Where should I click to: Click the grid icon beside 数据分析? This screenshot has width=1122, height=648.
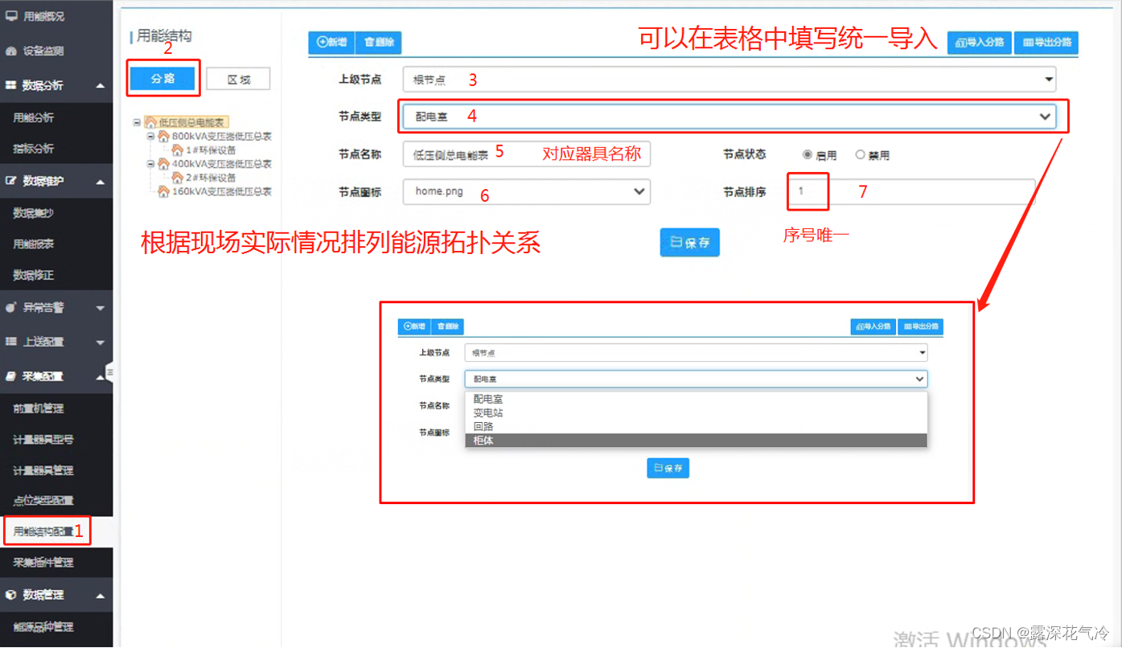11,85
